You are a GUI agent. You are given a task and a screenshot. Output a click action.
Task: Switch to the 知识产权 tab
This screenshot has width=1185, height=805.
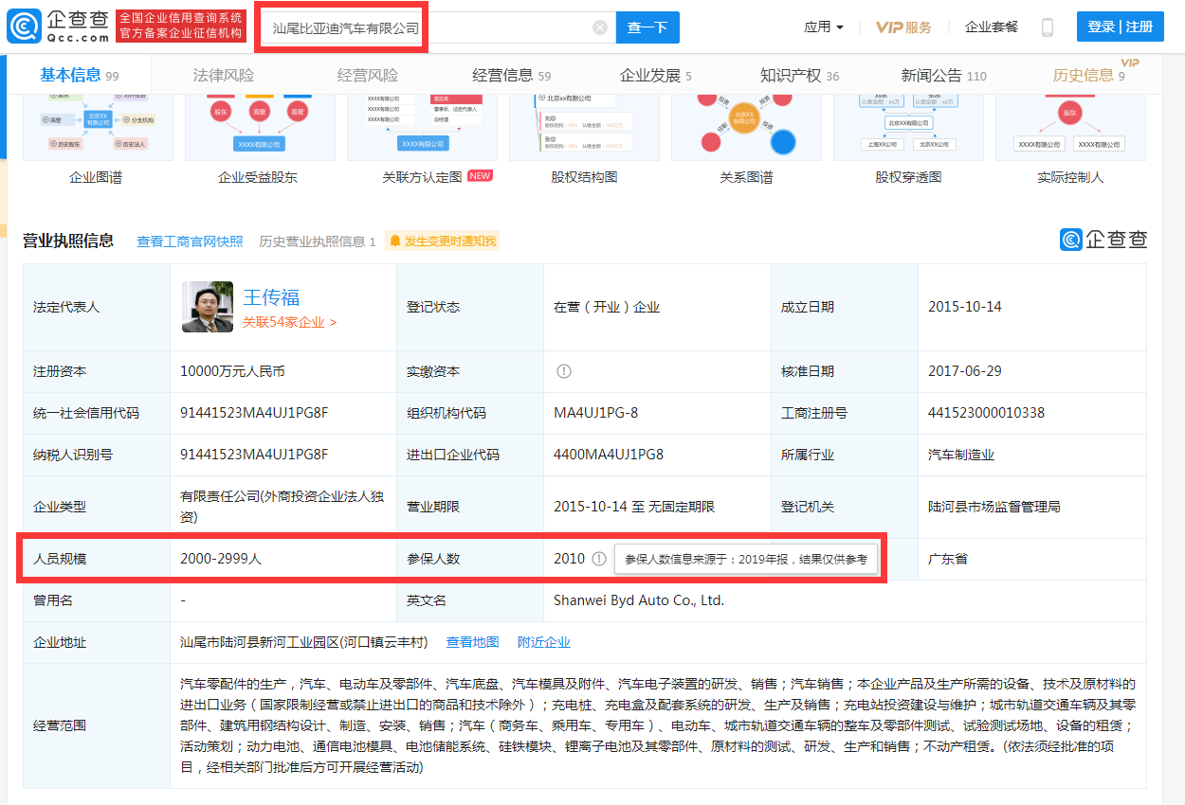[x=800, y=76]
